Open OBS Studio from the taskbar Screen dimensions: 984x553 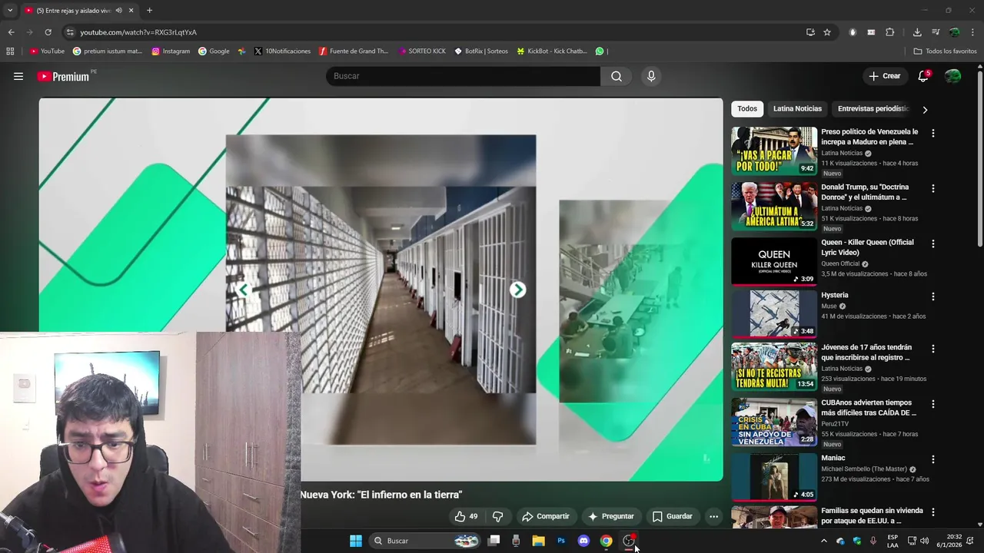coord(629,541)
